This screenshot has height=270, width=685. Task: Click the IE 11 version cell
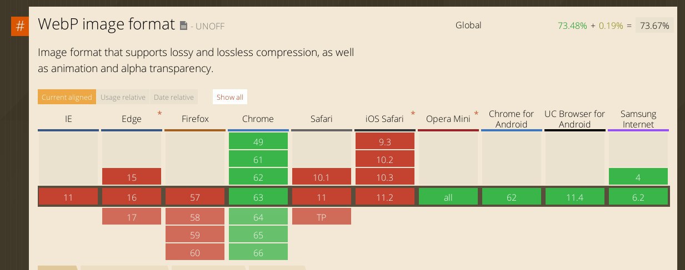(x=68, y=197)
